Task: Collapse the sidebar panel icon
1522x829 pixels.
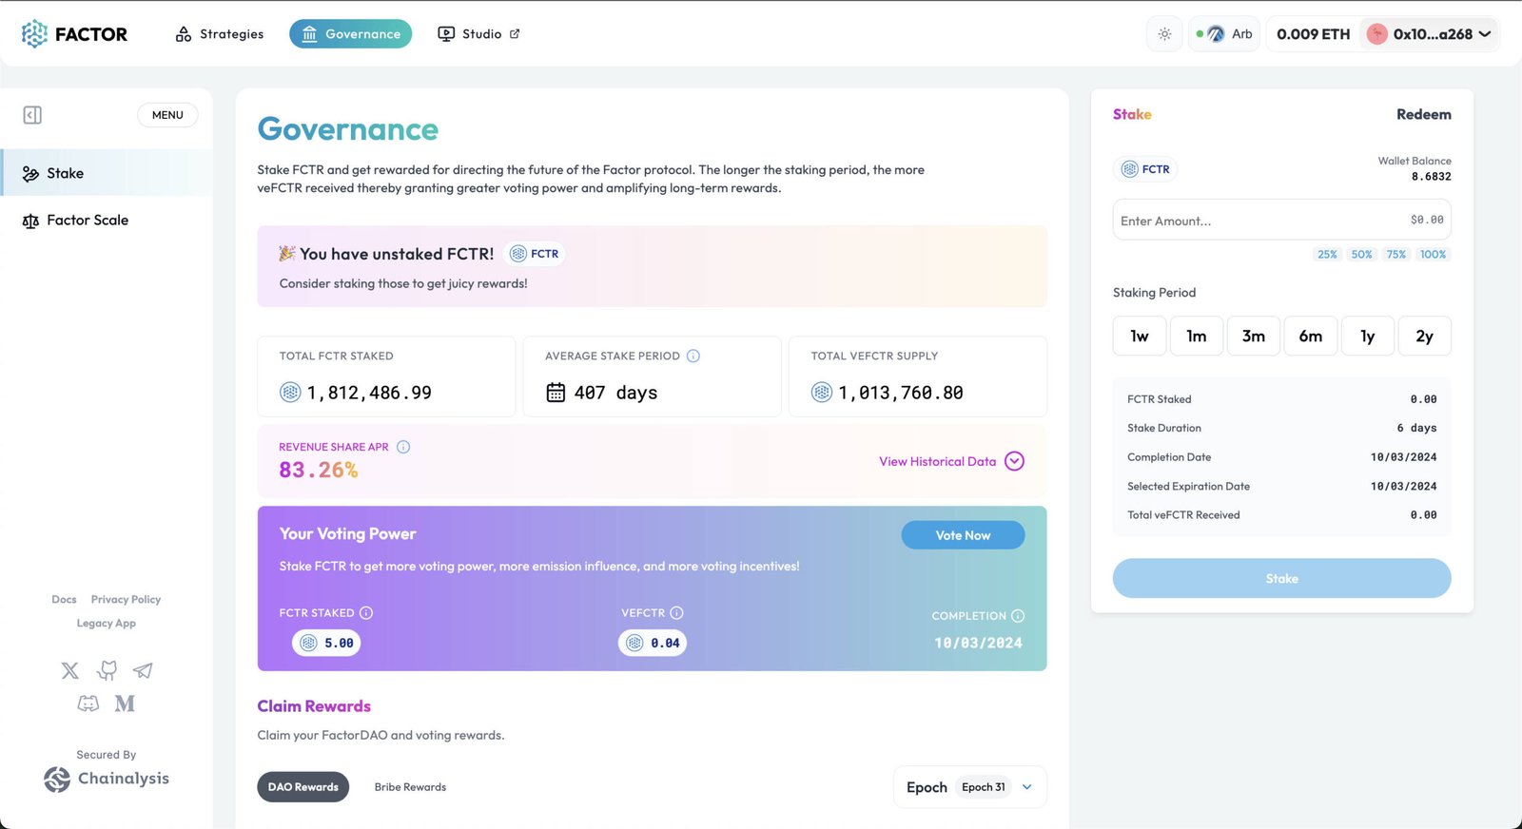Action: click(32, 115)
